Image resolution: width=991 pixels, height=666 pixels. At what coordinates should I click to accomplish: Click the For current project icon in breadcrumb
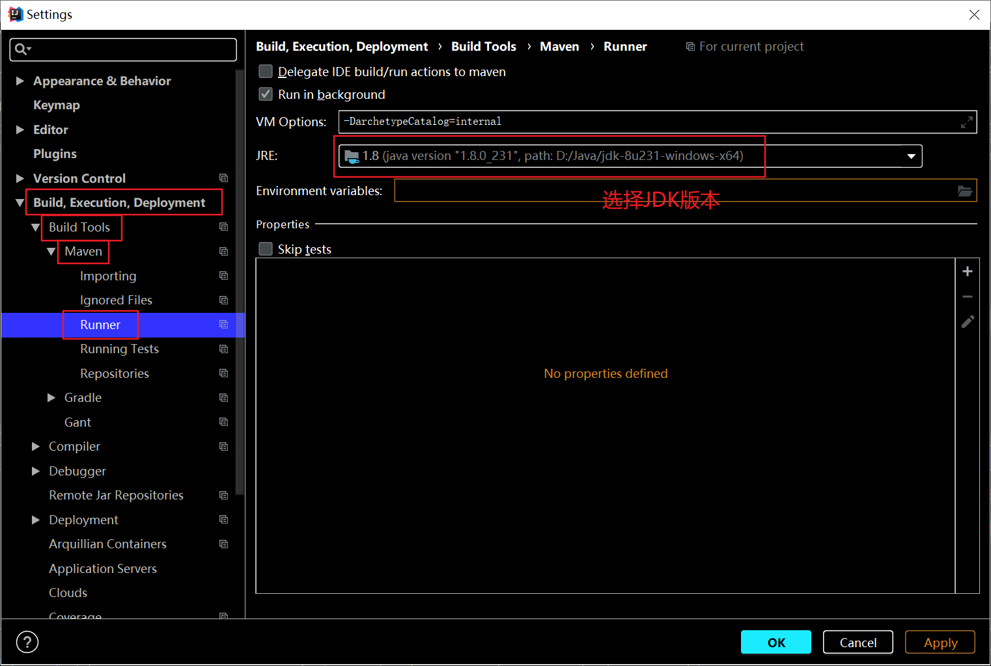[690, 46]
